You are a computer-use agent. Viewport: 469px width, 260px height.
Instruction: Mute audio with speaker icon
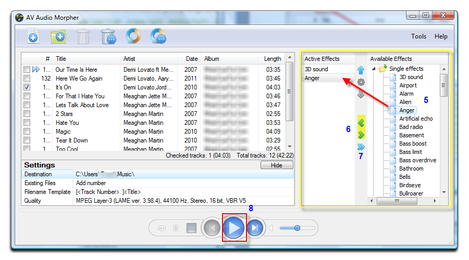[x=271, y=228]
